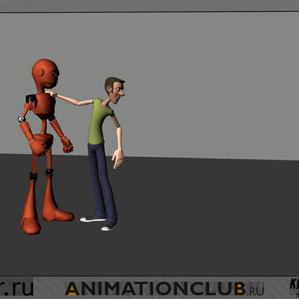Click the man's hand on the robot's shoulder
This screenshot has height=299, width=299.
pyautogui.click(x=52, y=93)
